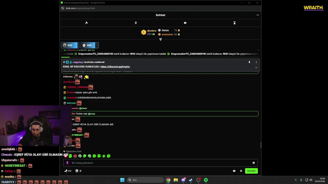Open eminsirac leaderboard entry
Image resolution: width=328 pixels, height=184 pixels.
[x=169, y=34]
